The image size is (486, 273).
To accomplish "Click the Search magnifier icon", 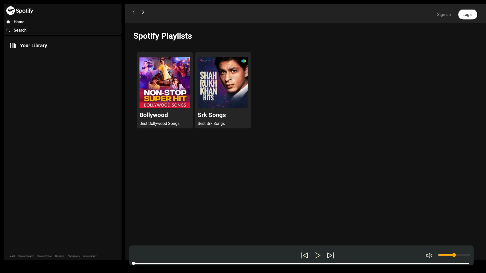I will point(8,30).
